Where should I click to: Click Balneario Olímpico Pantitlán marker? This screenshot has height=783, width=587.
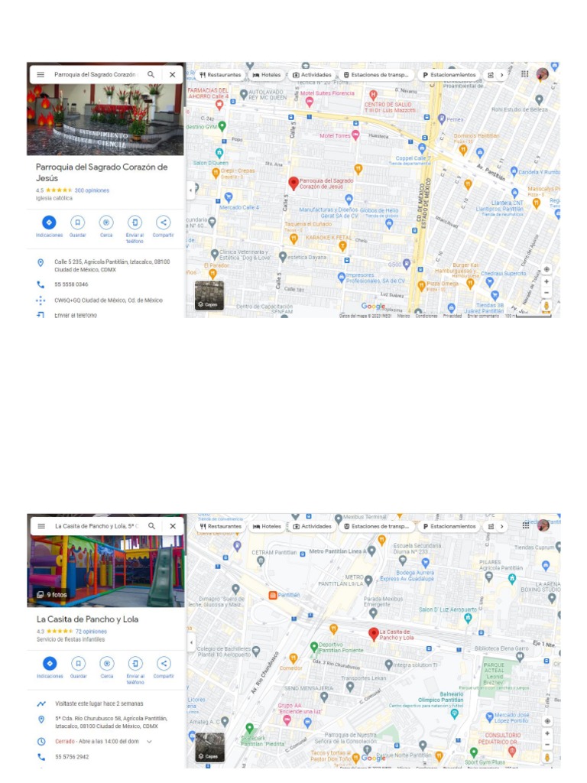click(454, 713)
